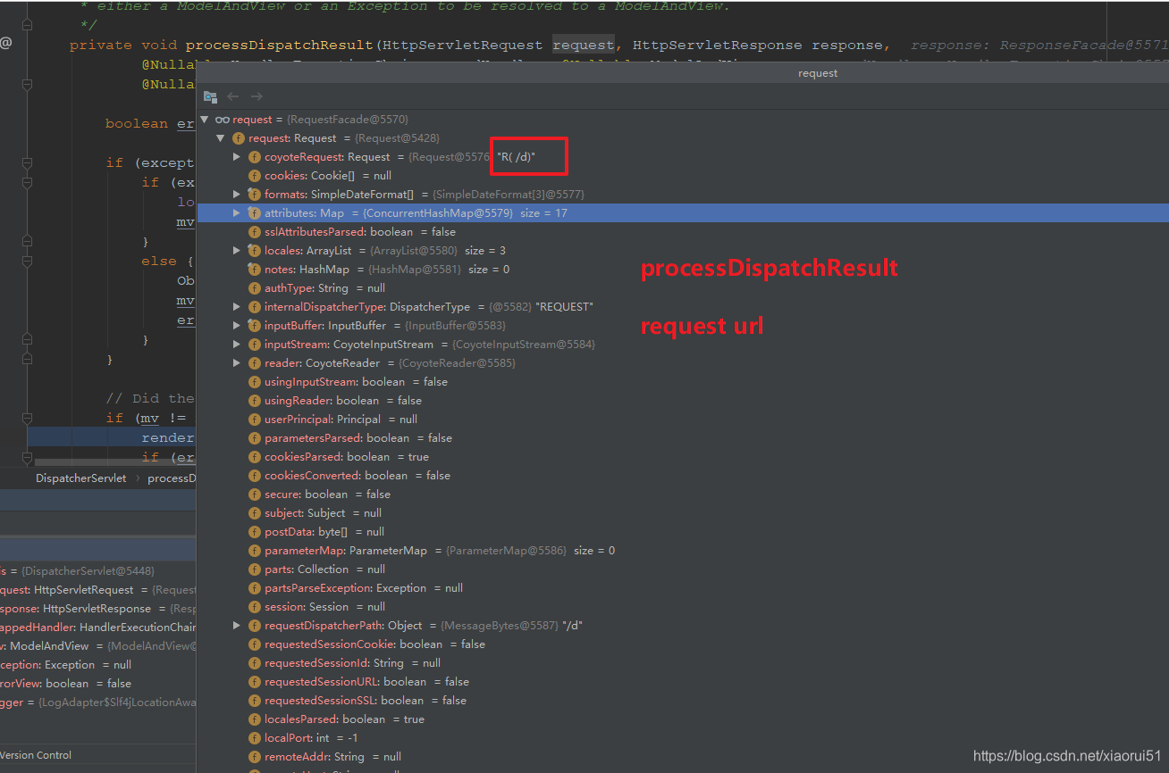Click the field icon of postData row

click(x=255, y=532)
